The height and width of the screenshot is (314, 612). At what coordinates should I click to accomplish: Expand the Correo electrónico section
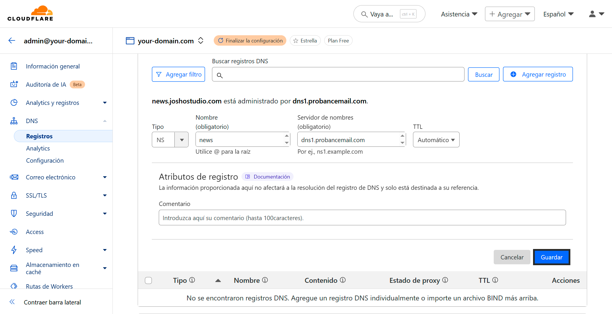[105, 177]
